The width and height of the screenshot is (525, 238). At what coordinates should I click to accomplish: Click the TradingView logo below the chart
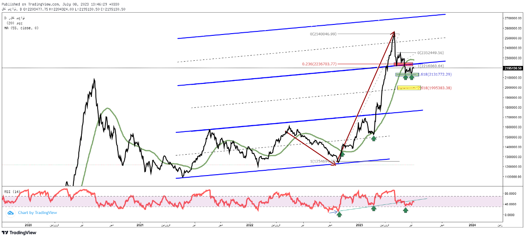pos(19,233)
